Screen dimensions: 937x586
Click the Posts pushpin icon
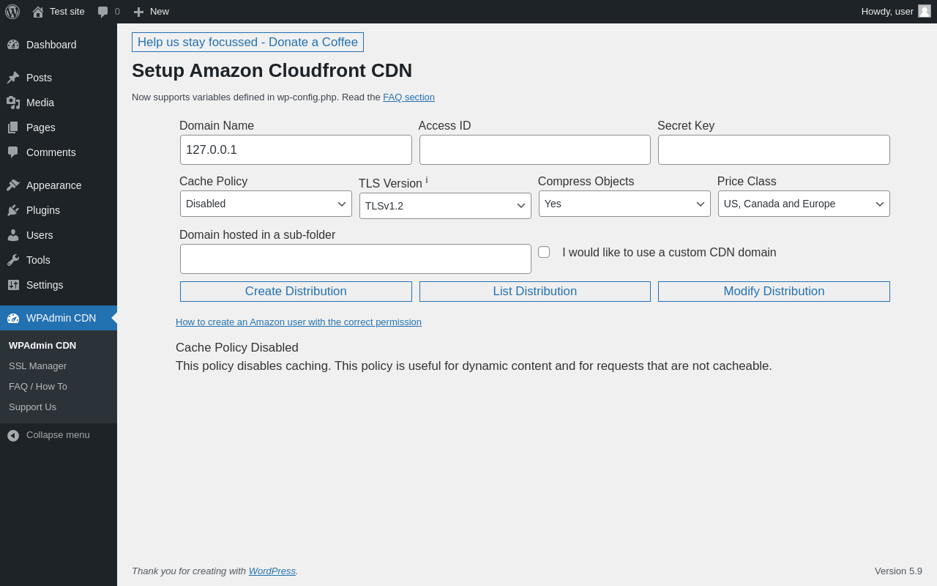click(x=13, y=78)
